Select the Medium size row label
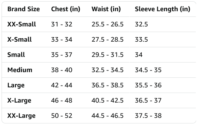 tap(20, 70)
